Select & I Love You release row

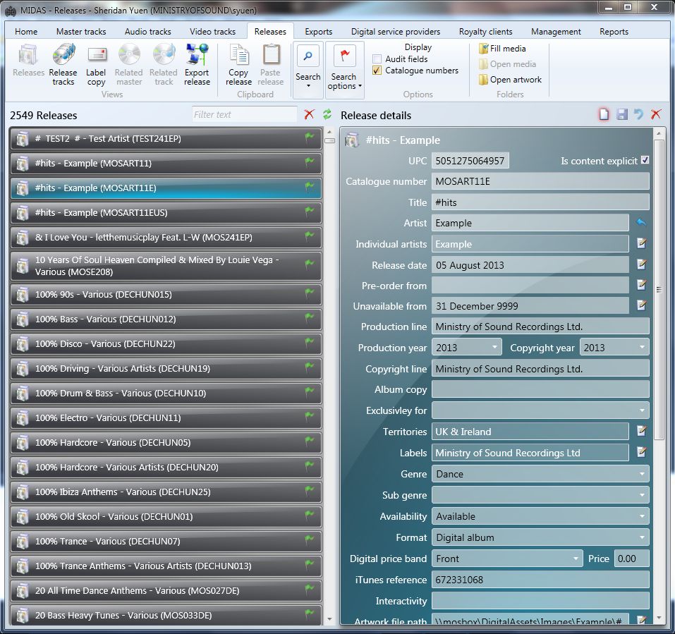(x=166, y=238)
